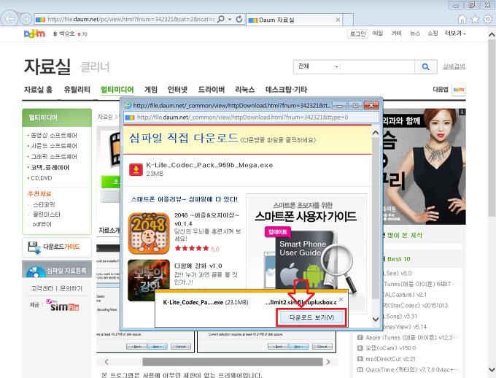This screenshot has width=496, height=378.
Task: Click the Daum logo
Action: 34,34
